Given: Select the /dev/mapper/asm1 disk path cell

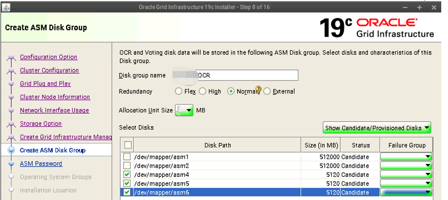Looking at the screenshot, I should coord(217,157).
